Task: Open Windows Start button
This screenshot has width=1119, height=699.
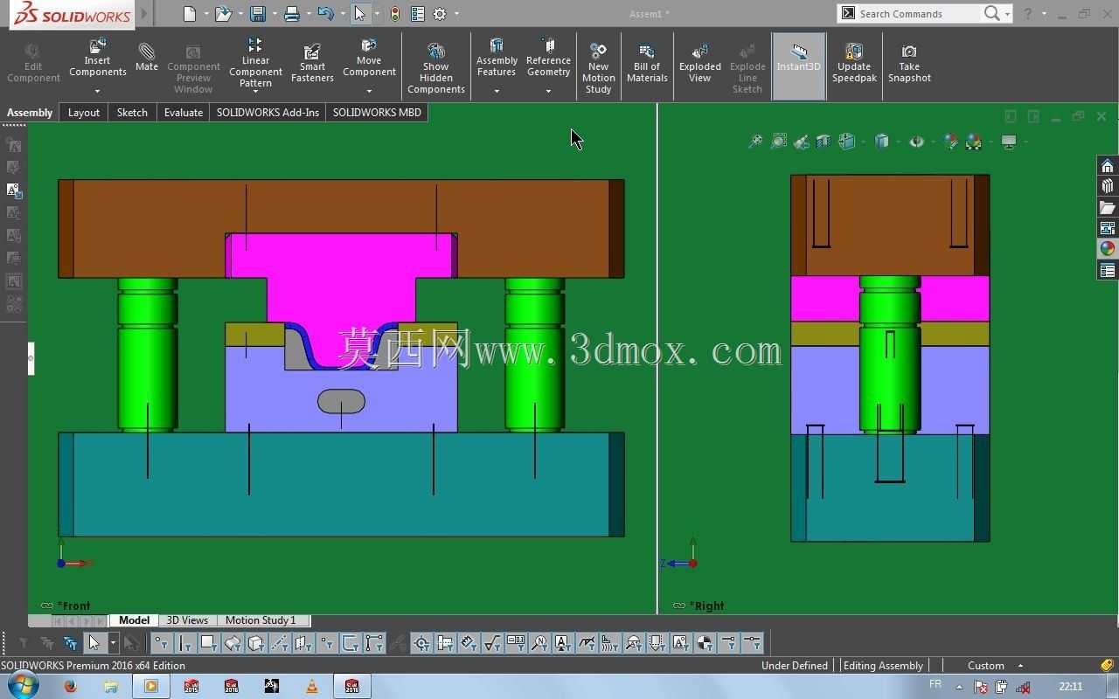Action: 24,685
